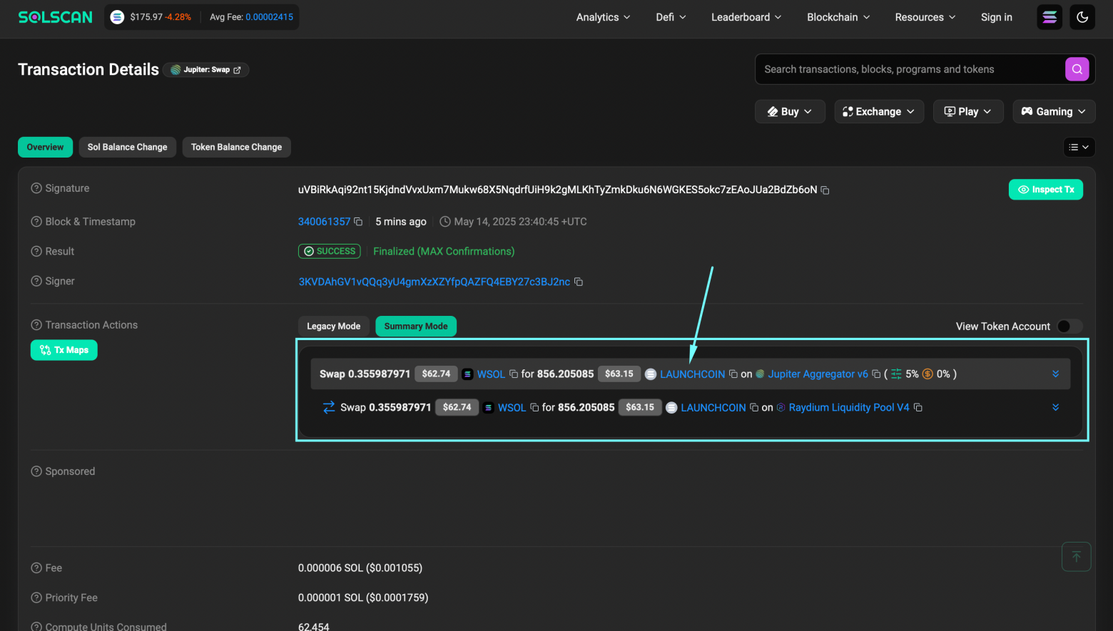Expand the Jupiter Aggregator swap row chevron
Screen dimensions: 1113x631
(1055, 373)
